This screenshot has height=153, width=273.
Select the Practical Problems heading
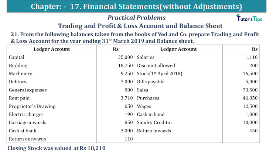136,18
